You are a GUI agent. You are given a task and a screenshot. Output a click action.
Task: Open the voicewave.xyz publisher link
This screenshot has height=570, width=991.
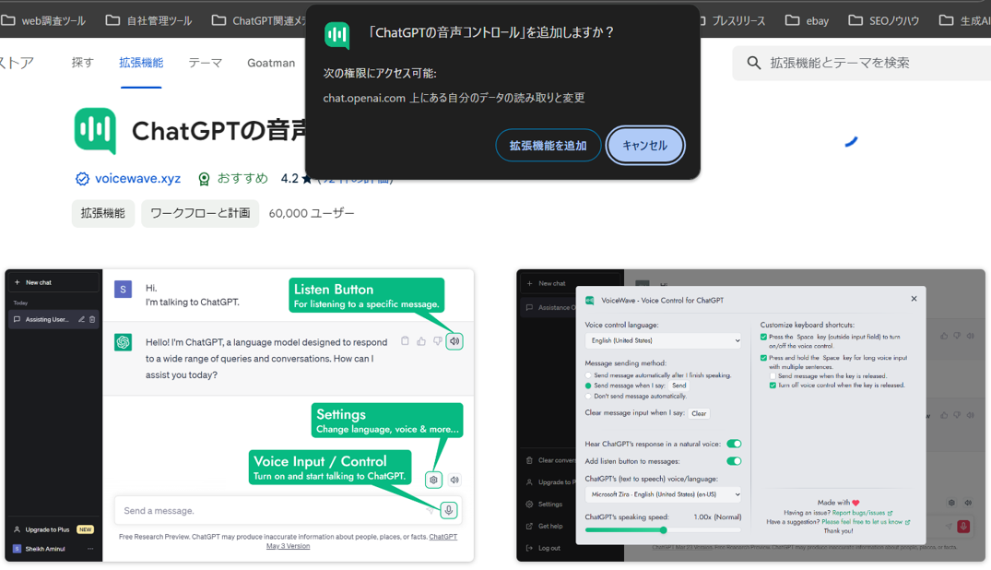(137, 178)
